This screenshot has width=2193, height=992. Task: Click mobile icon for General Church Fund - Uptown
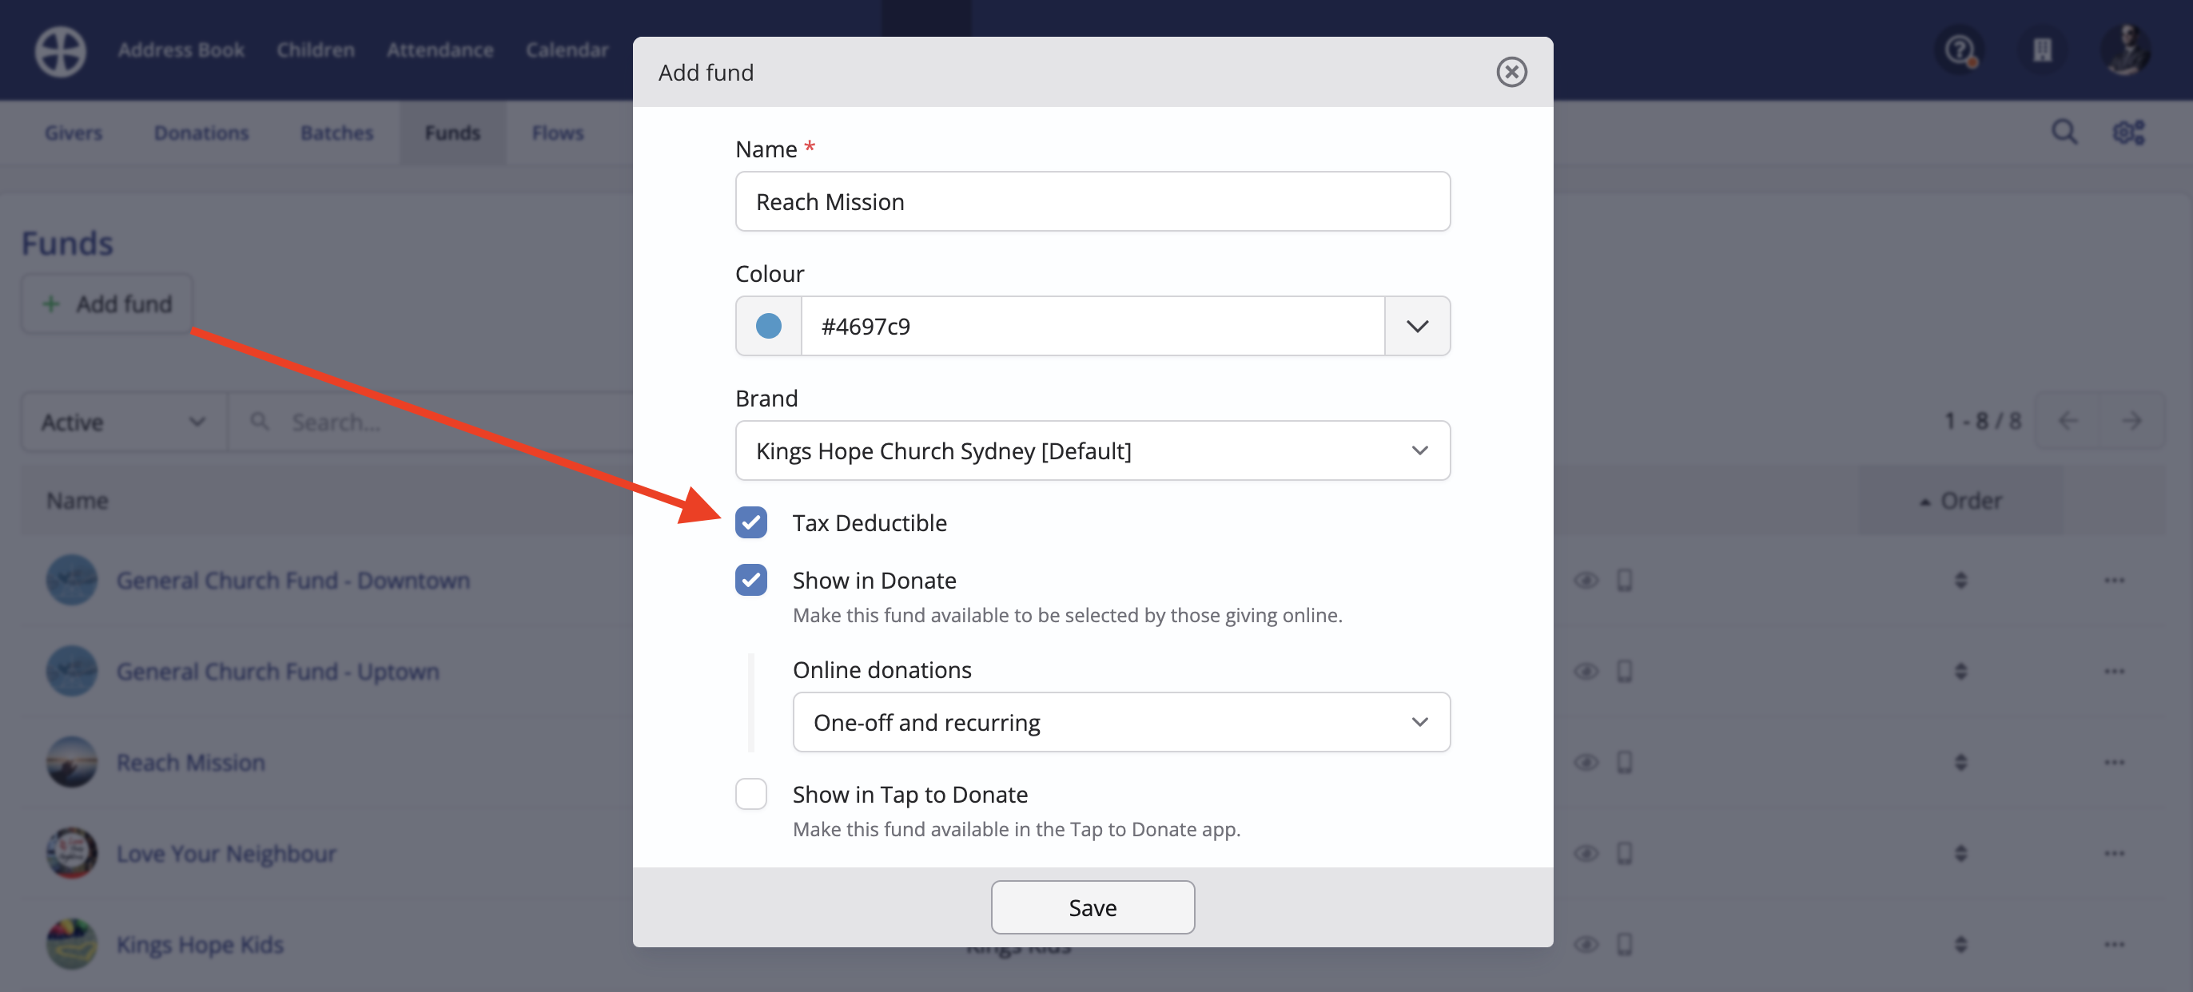1624,671
